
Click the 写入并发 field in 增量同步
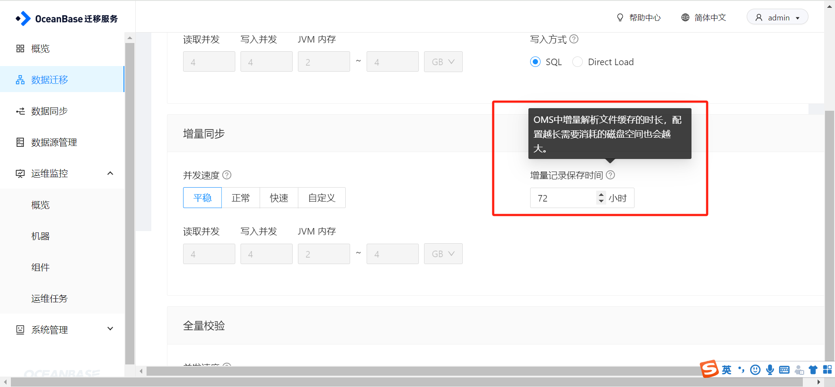click(267, 254)
